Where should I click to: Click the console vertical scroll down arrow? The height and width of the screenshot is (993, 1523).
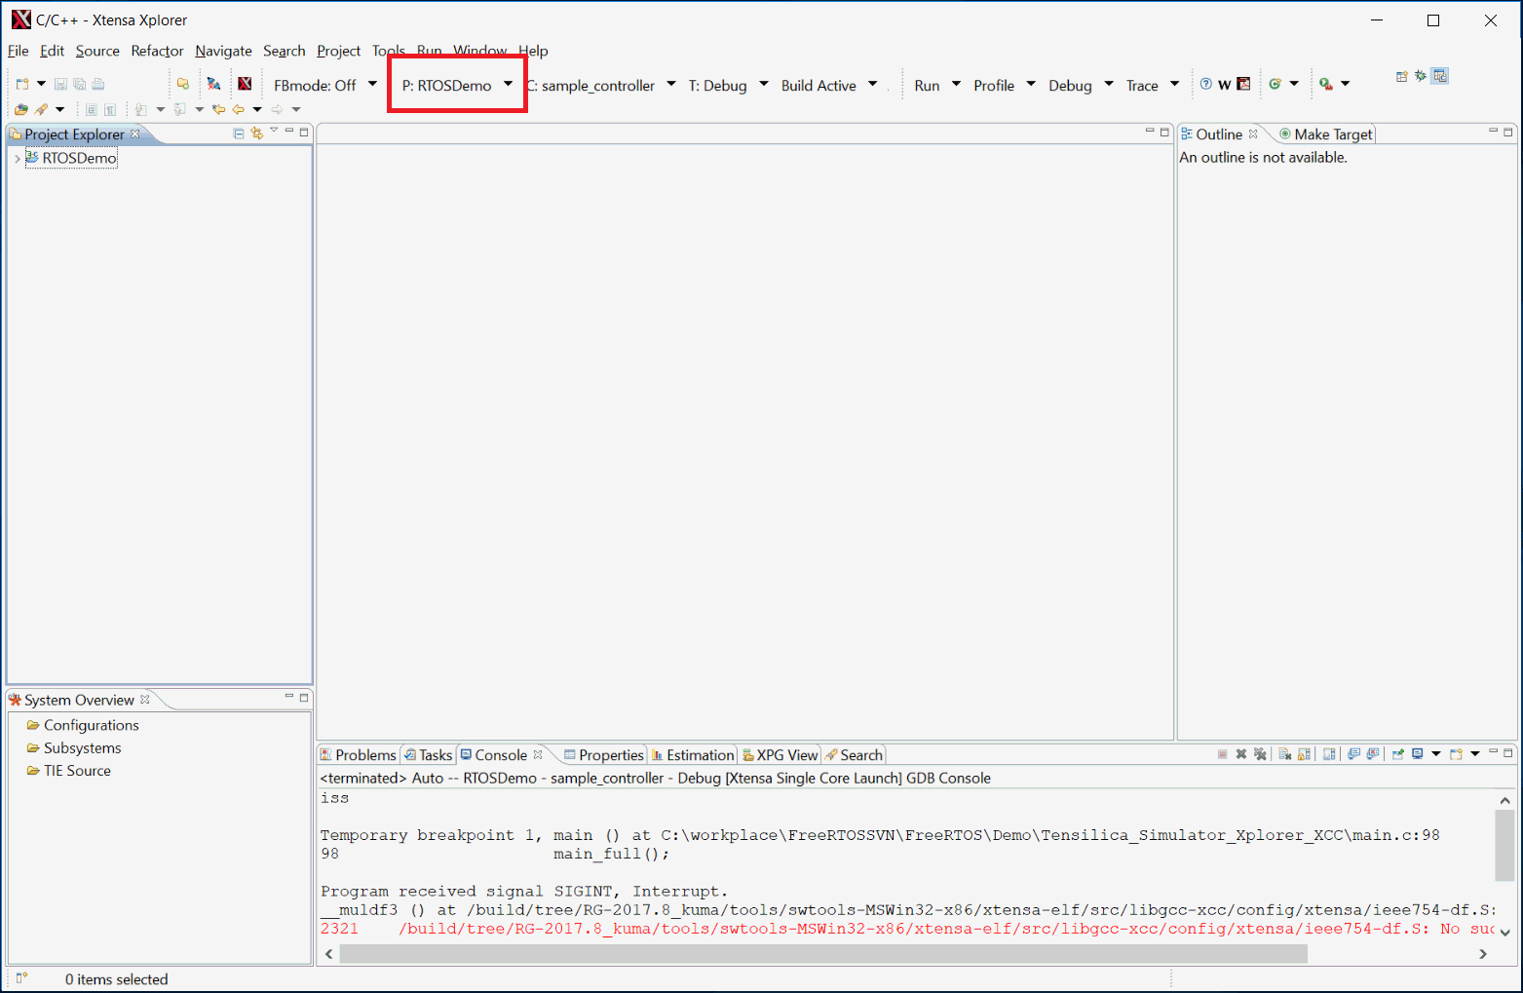[1505, 933]
